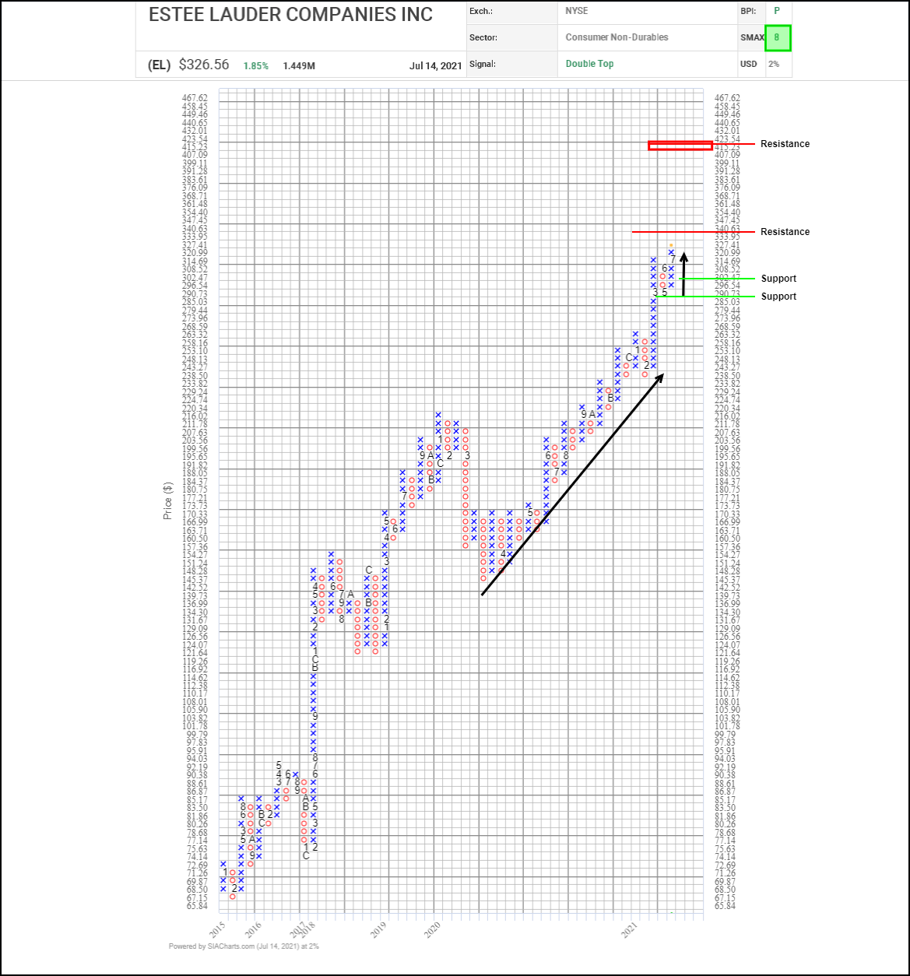This screenshot has height=976, width=910.
Task: Click the Jul 14, 2021 date
Action: (x=435, y=65)
